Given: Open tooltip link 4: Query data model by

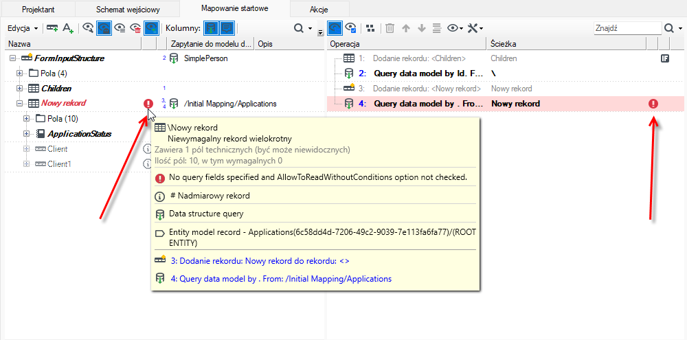Looking at the screenshot, I should tap(281, 278).
